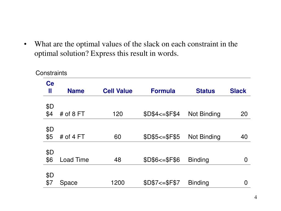Image resolution: width=281 pixels, height=211 pixels.
Task: Select slack value 20
Action: [244, 114]
